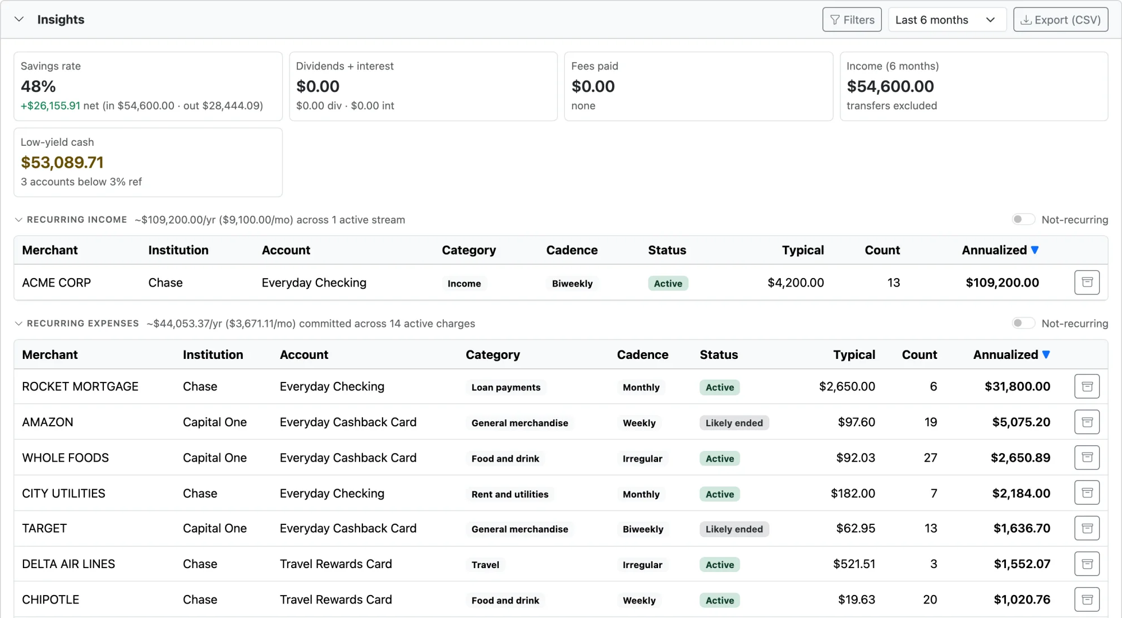Click the Rent and utilities category tag
1122x618 pixels.
point(510,494)
